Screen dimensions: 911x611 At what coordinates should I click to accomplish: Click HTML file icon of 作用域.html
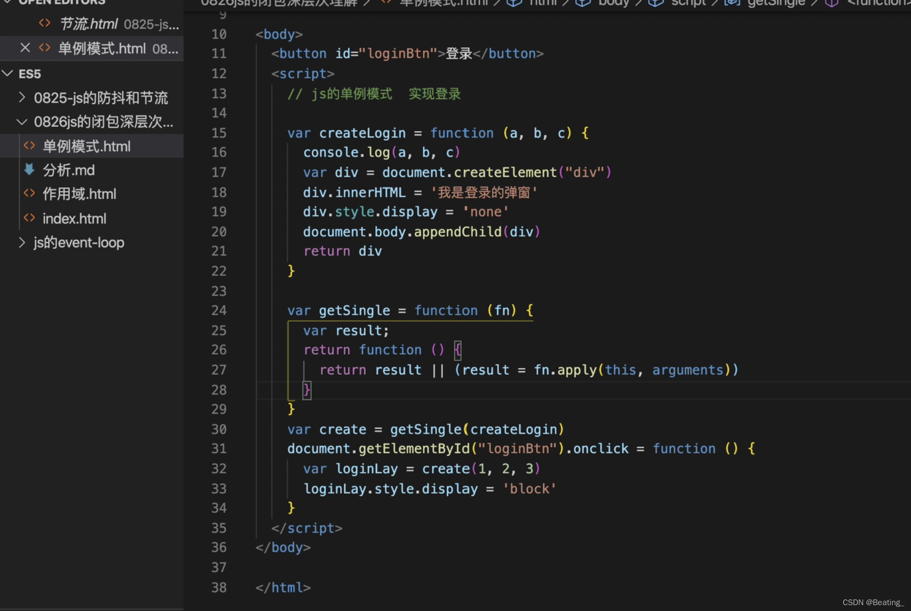point(30,194)
